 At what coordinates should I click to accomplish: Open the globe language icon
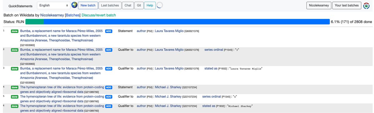[74, 5]
